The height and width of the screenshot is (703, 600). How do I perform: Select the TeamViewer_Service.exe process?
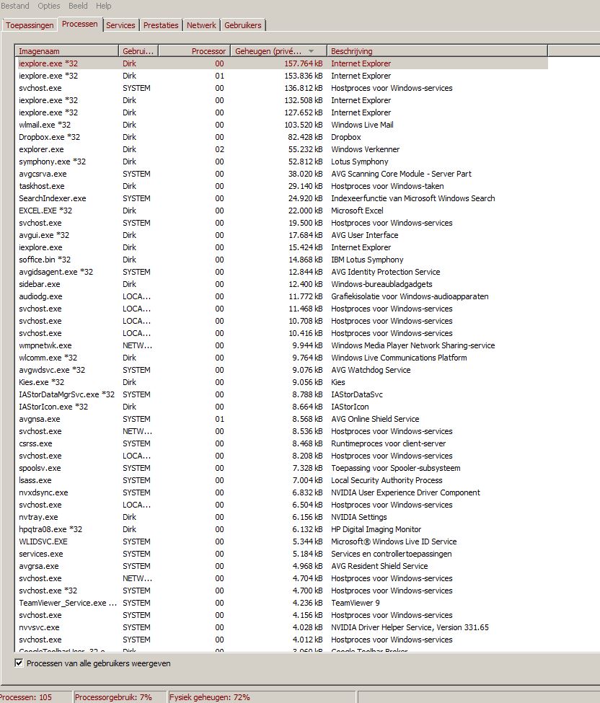(x=282, y=603)
